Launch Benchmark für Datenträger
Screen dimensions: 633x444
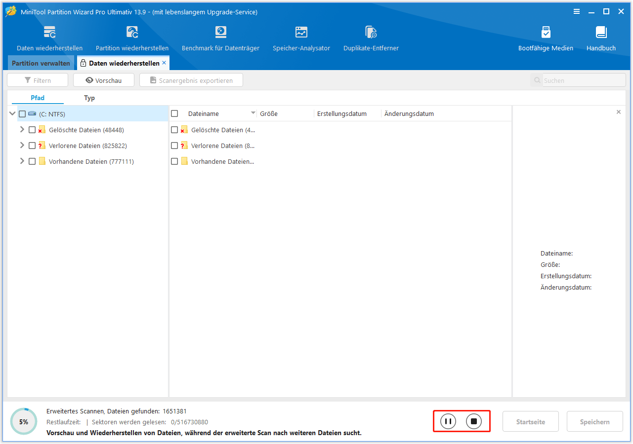[x=220, y=38]
